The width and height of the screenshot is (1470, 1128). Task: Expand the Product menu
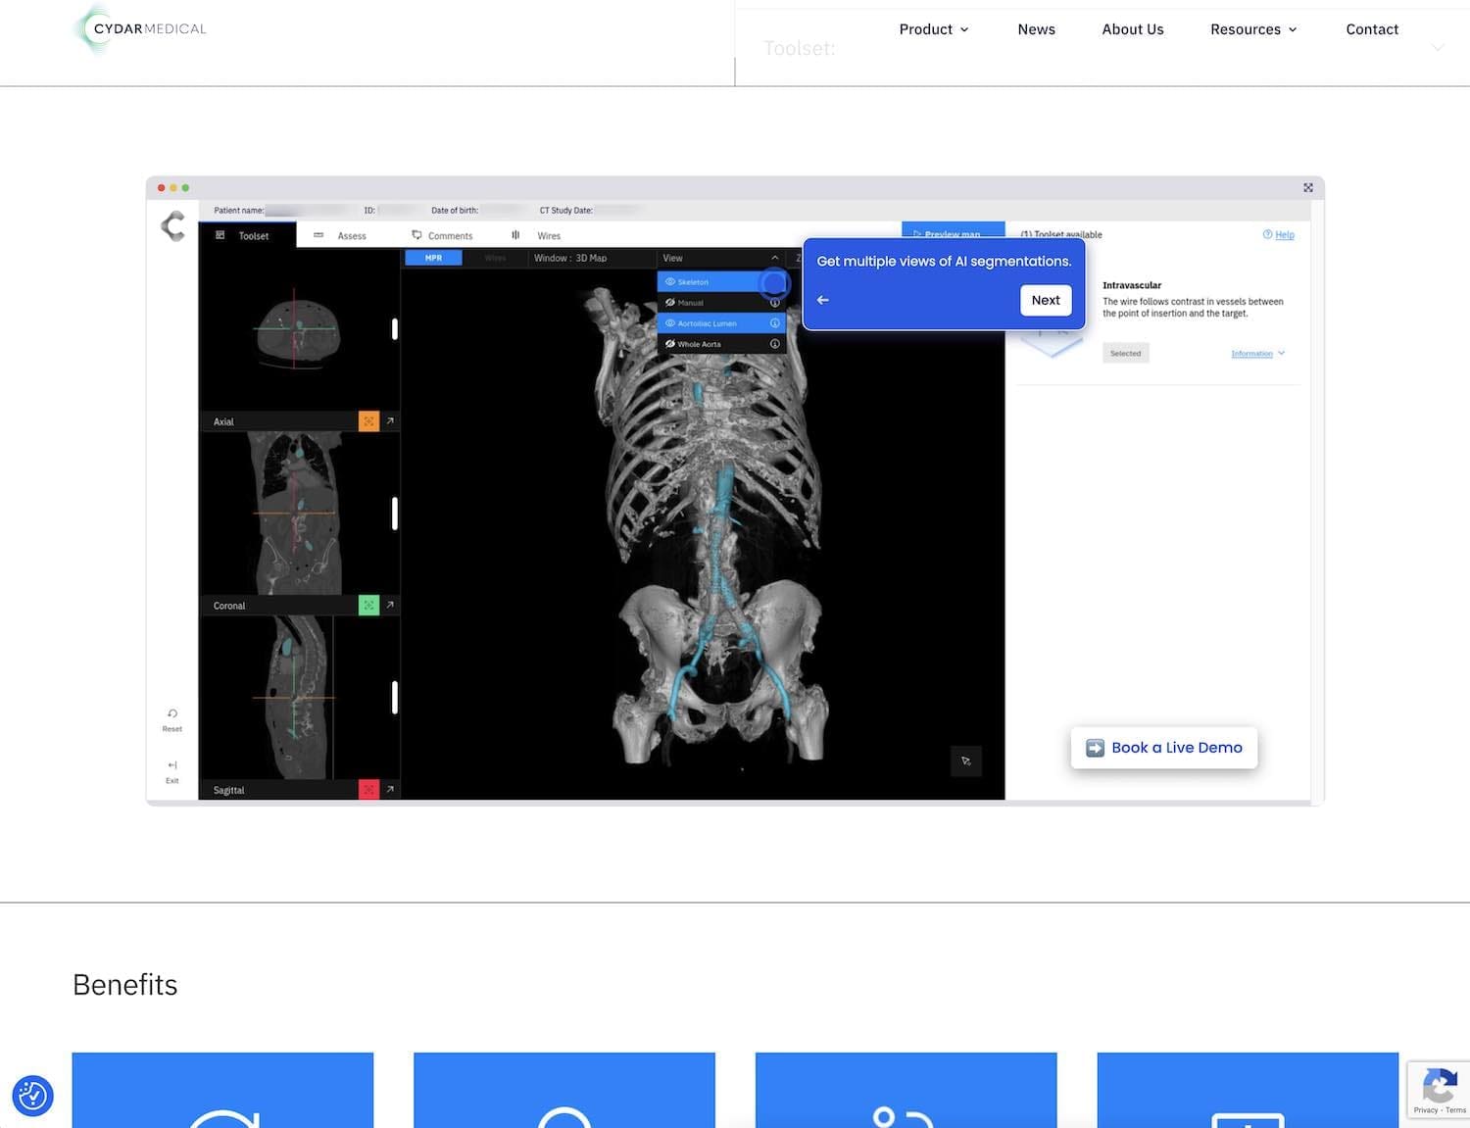pos(933,29)
